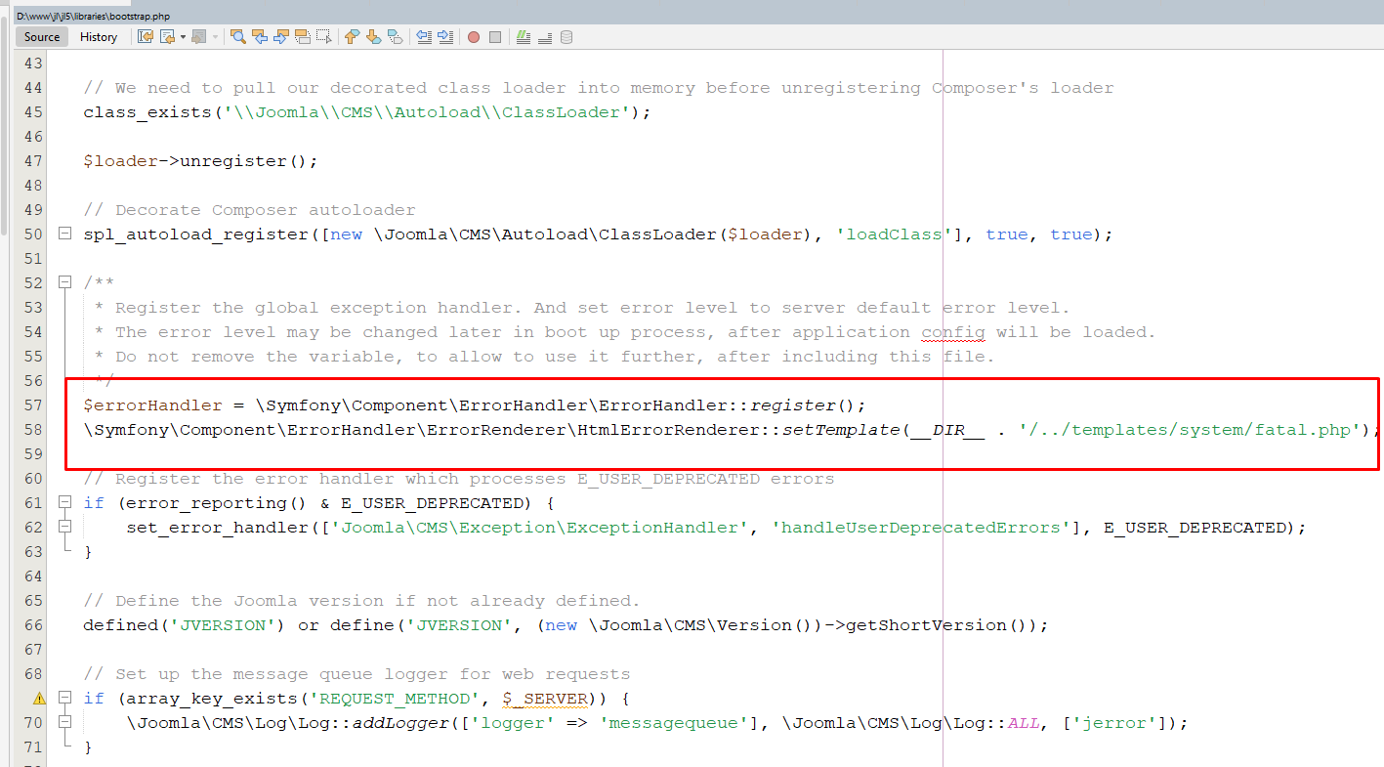Go to Find Previous Occurrence icon
This screenshot has height=767, width=1384.
pyautogui.click(x=260, y=37)
